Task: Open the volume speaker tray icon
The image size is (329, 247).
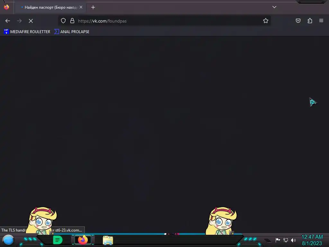Action: (293, 240)
